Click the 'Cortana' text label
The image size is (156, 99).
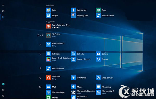[105, 59]
